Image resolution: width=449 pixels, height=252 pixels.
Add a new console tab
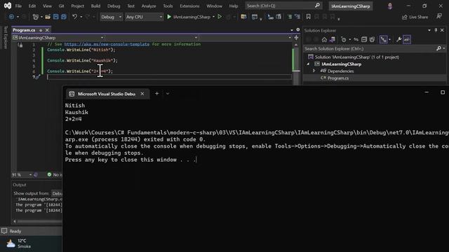click(x=157, y=93)
